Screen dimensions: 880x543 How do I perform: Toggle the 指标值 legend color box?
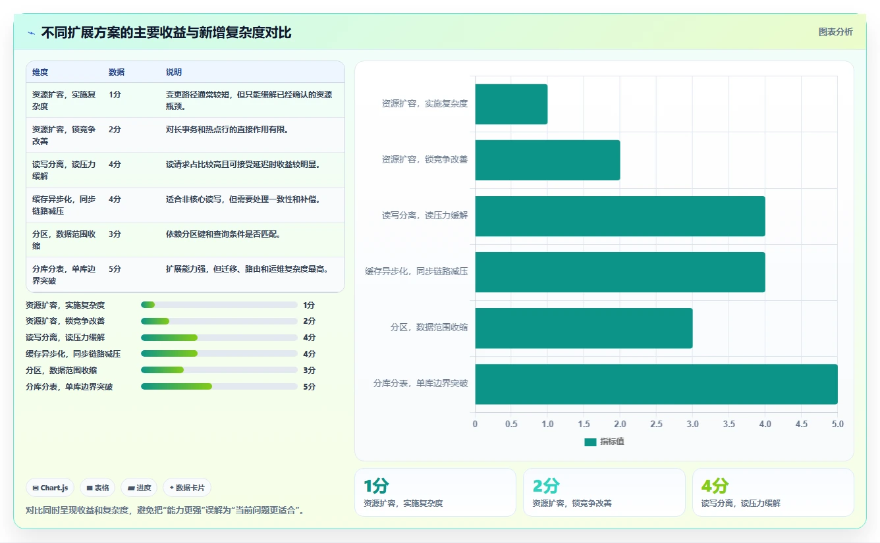590,442
